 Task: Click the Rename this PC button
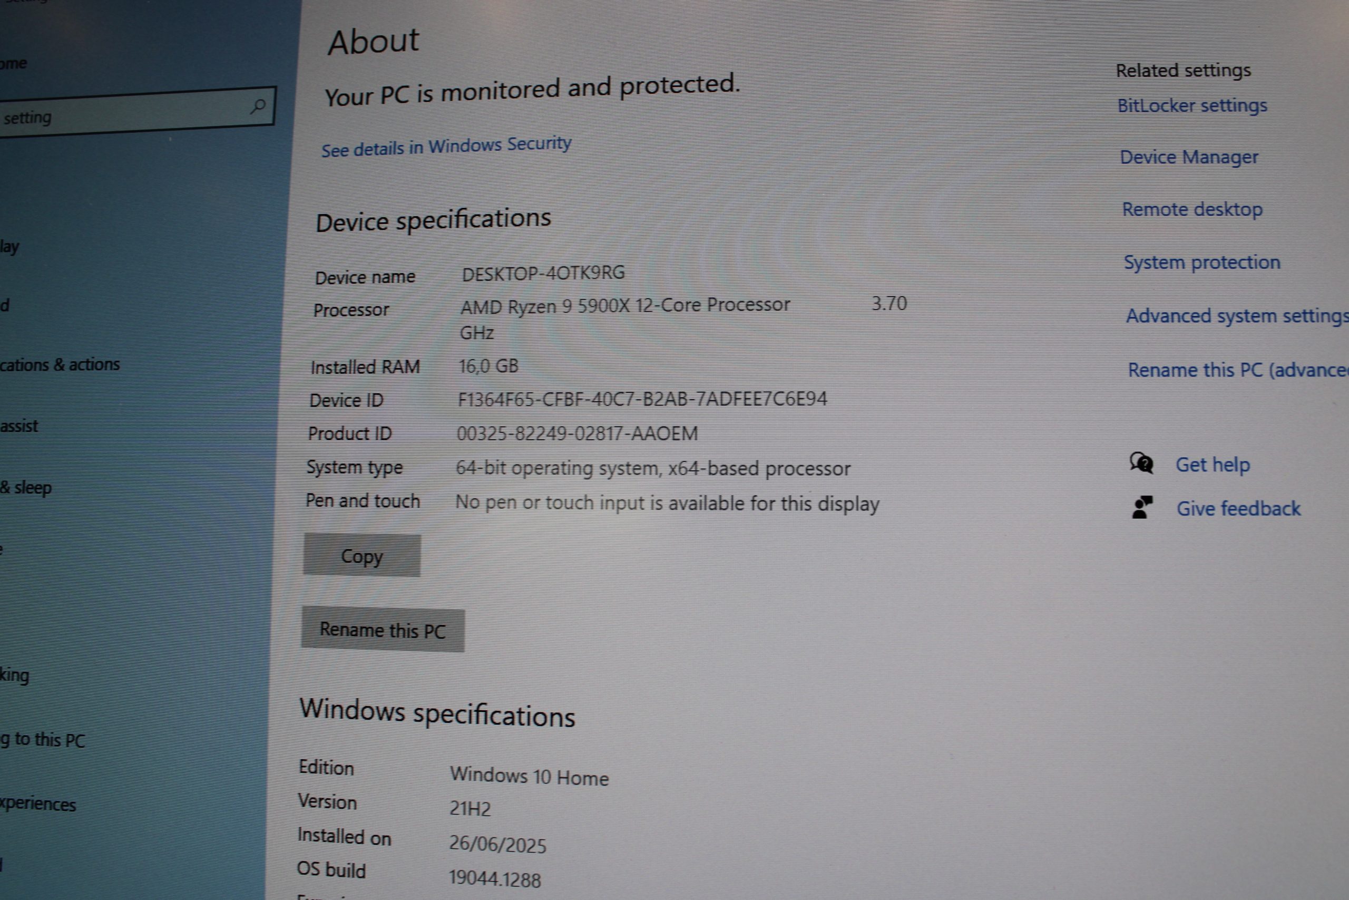383,630
